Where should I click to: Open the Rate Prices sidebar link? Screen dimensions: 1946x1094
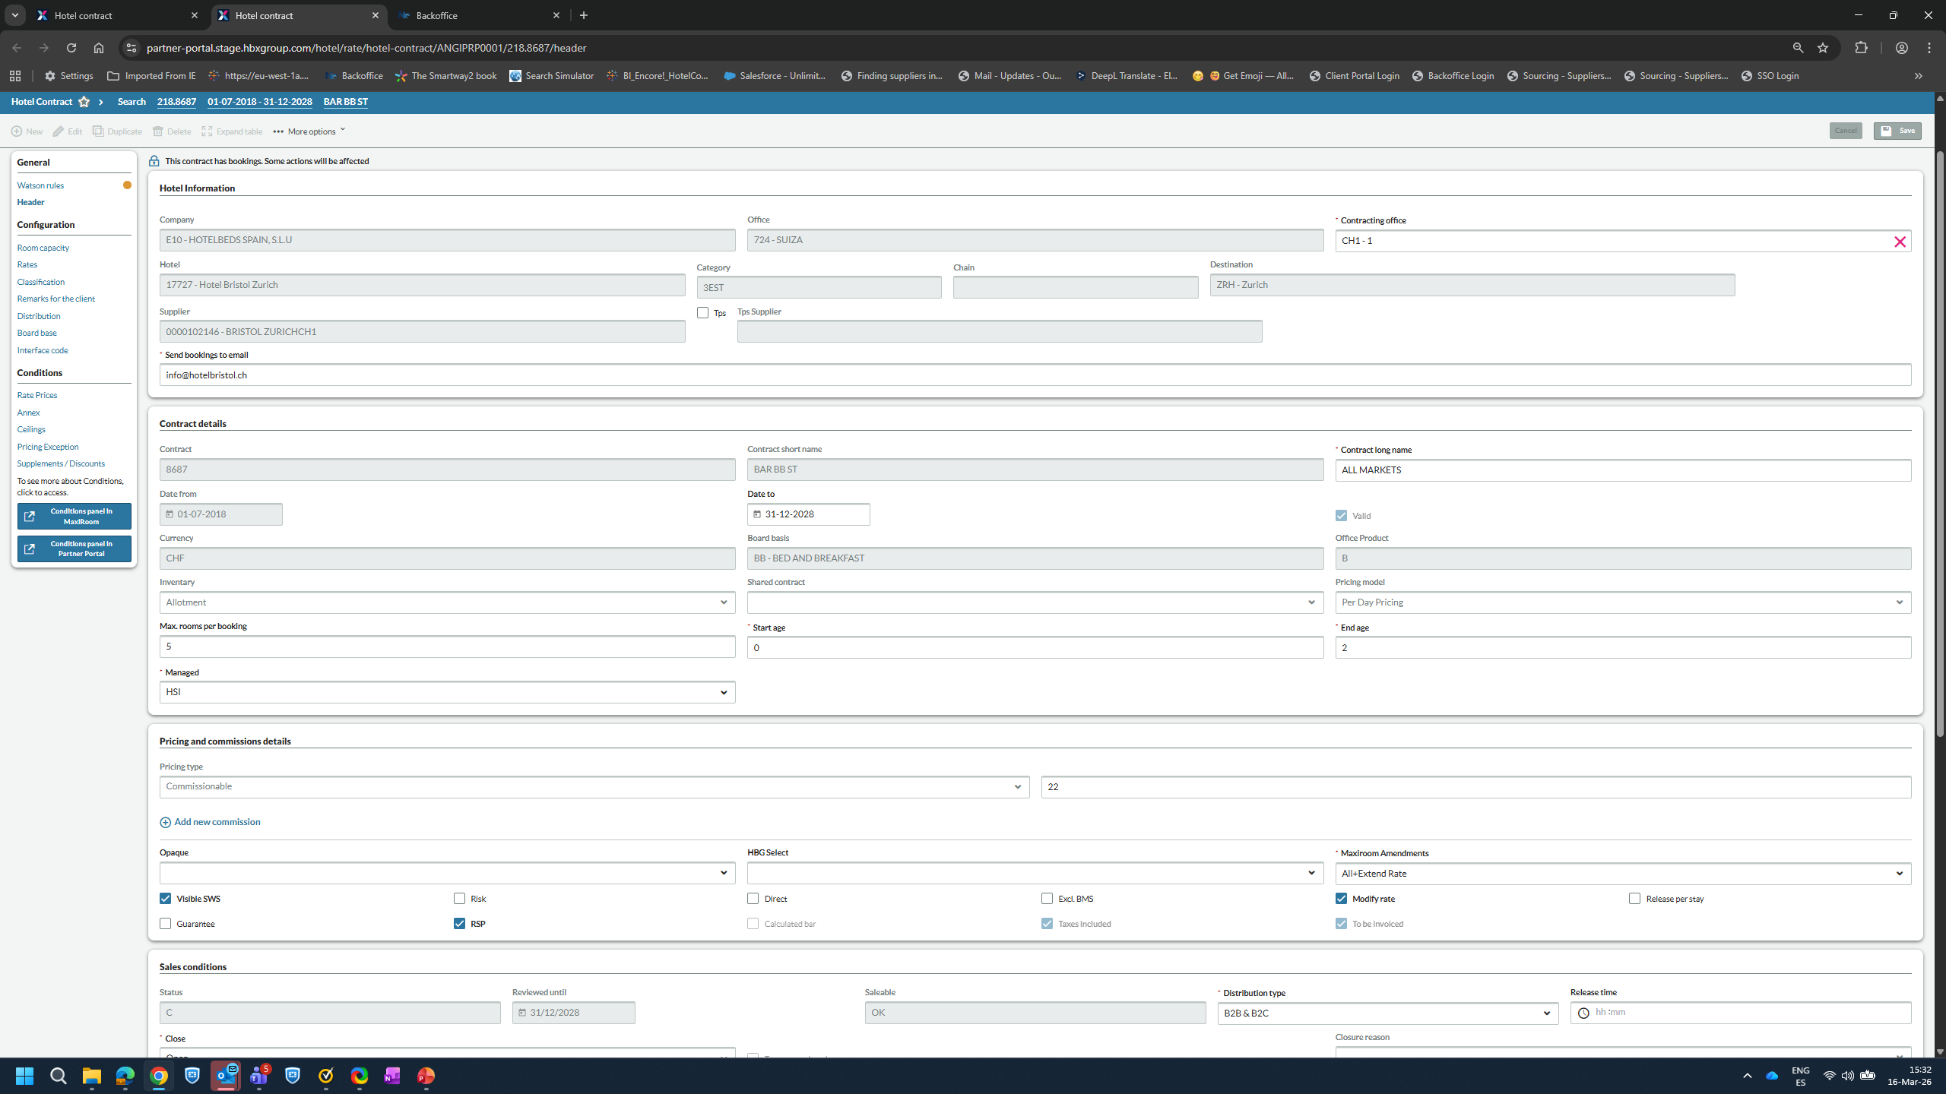tap(37, 395)
